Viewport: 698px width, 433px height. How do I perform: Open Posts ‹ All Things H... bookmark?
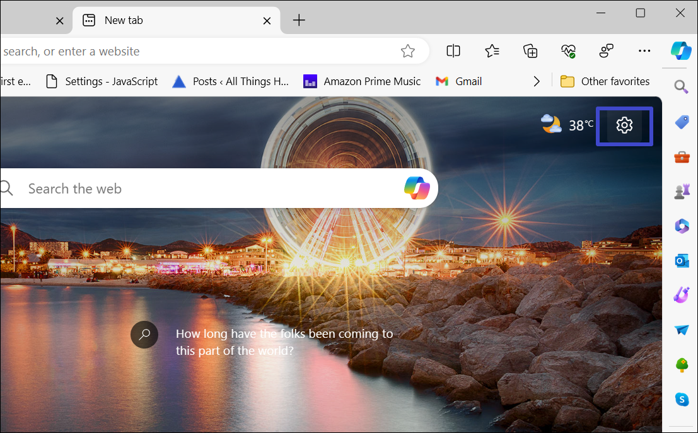[x=230, y=81]
